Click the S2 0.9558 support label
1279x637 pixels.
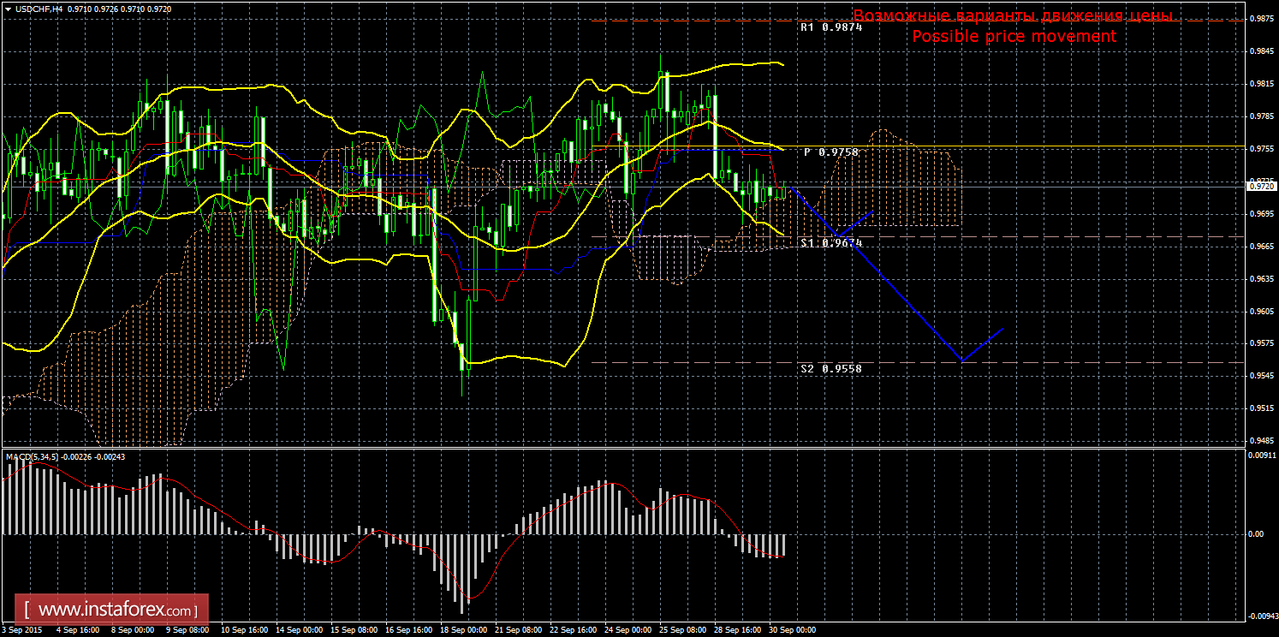click(831, 368)
